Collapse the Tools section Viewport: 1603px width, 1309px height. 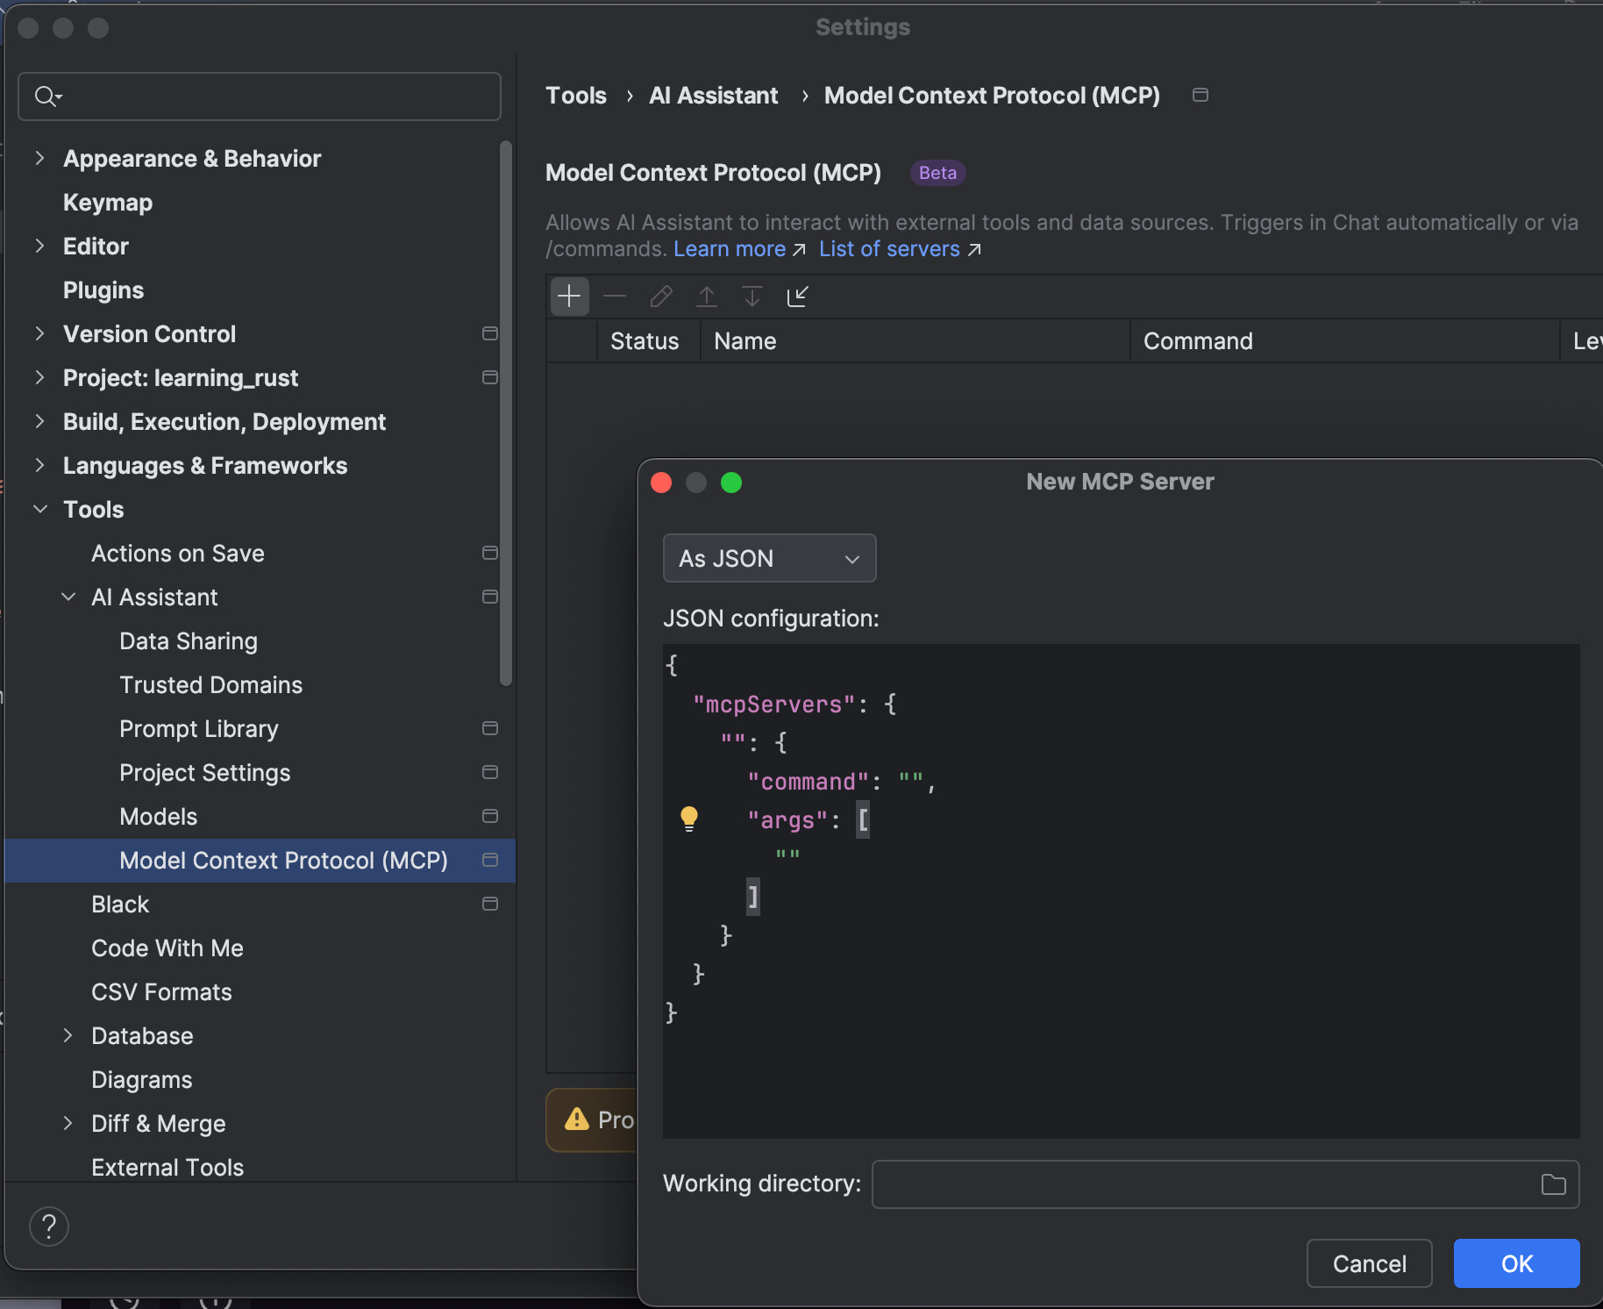39,509
